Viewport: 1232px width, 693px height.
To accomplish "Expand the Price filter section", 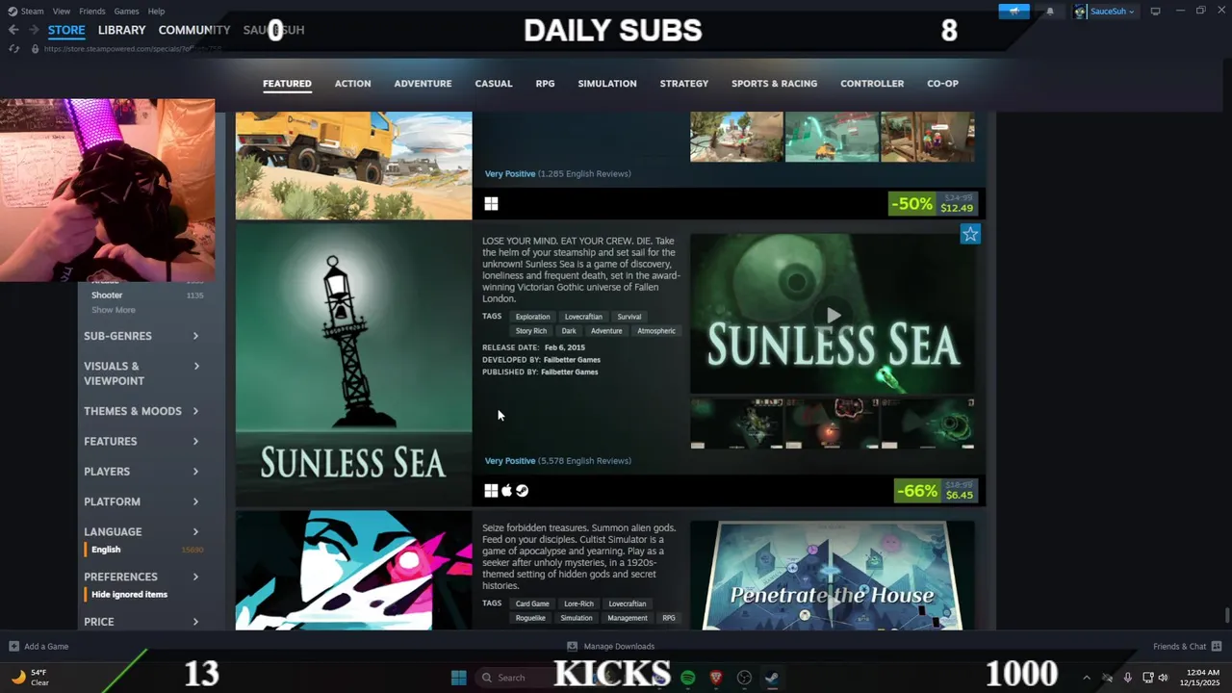I will tap(141, 622).
